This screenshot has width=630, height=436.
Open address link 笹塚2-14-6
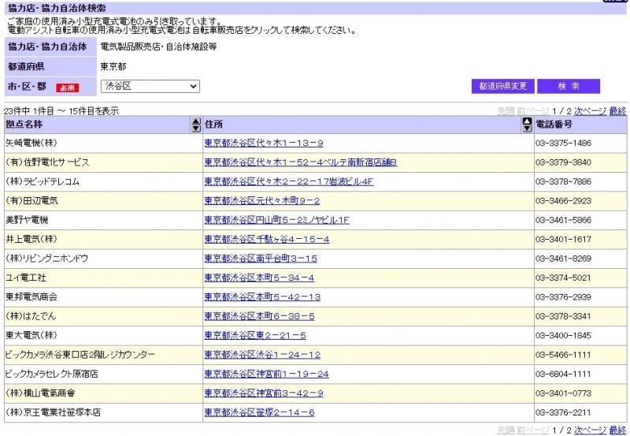coord(260,412)
